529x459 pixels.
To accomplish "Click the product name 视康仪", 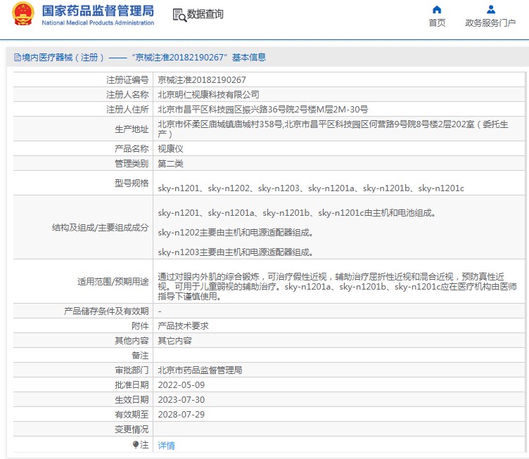I will 170,149.
